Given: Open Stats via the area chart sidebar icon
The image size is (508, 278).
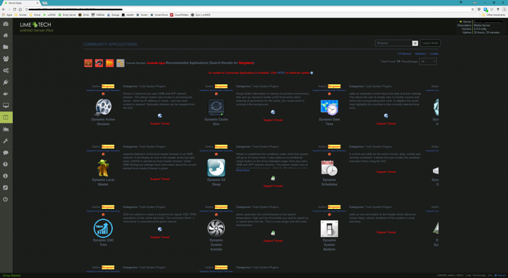Looking at the screenshot, I should [6, 129].
